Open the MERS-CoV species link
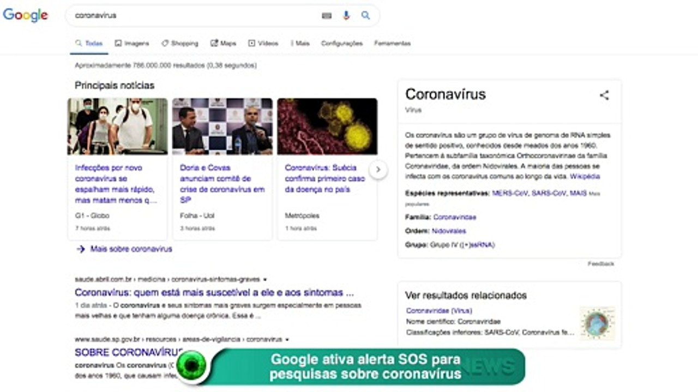The width and height of the screenshot is (698, 392). click(510, 193)
